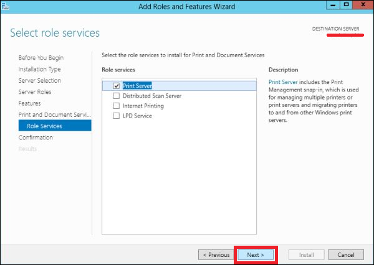The image size is (374, 265).
Task: Enable the Distributed Scan Server checkbox
Action: point(116,96)
